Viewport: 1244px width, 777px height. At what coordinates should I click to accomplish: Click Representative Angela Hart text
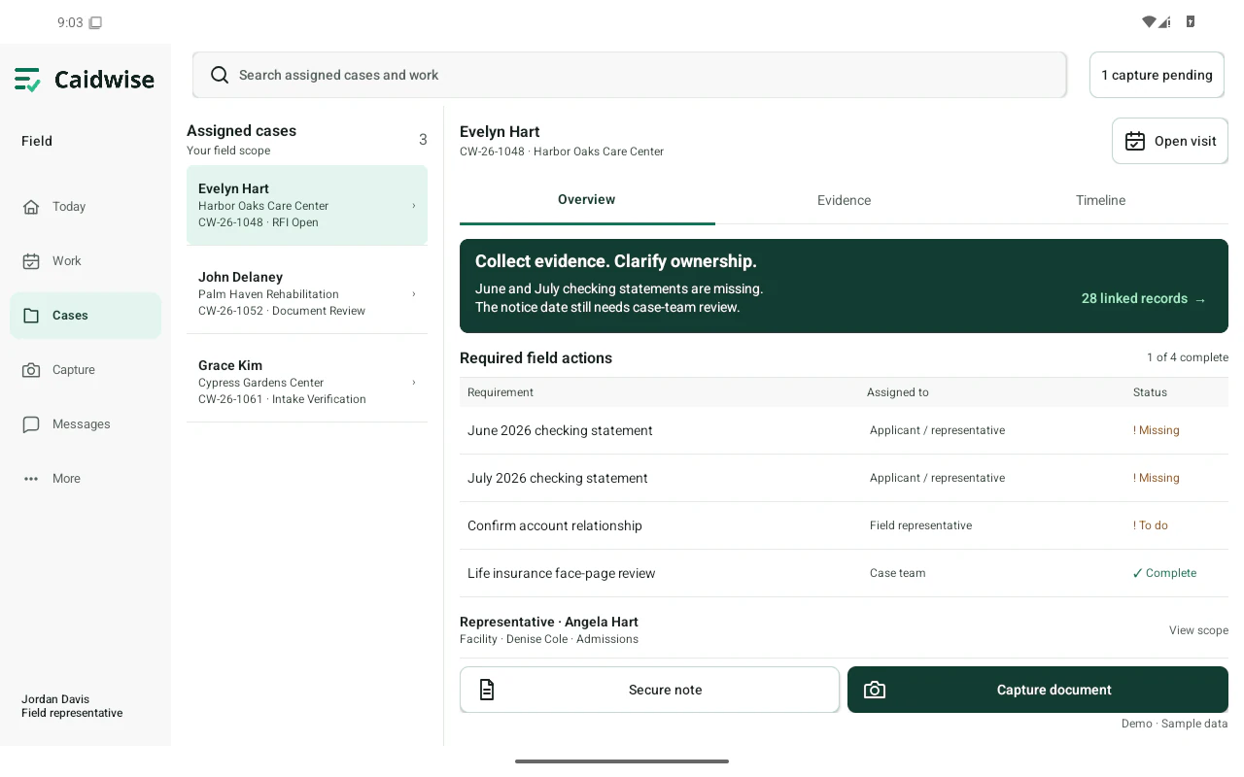(549, 622)
